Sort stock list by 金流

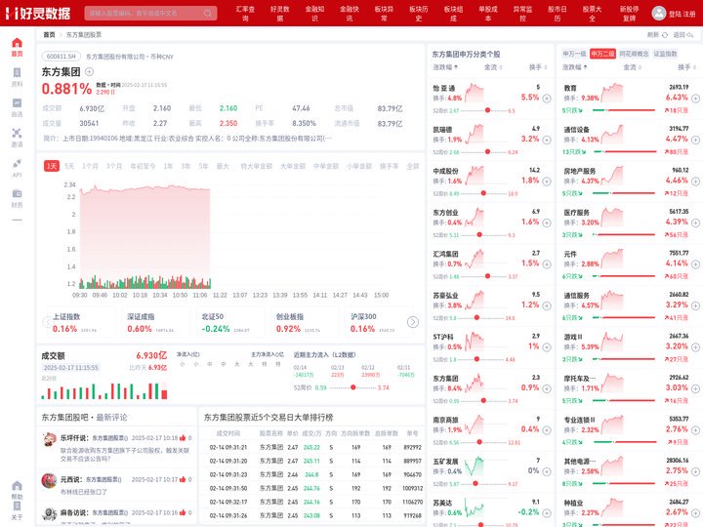click(493, 67)
